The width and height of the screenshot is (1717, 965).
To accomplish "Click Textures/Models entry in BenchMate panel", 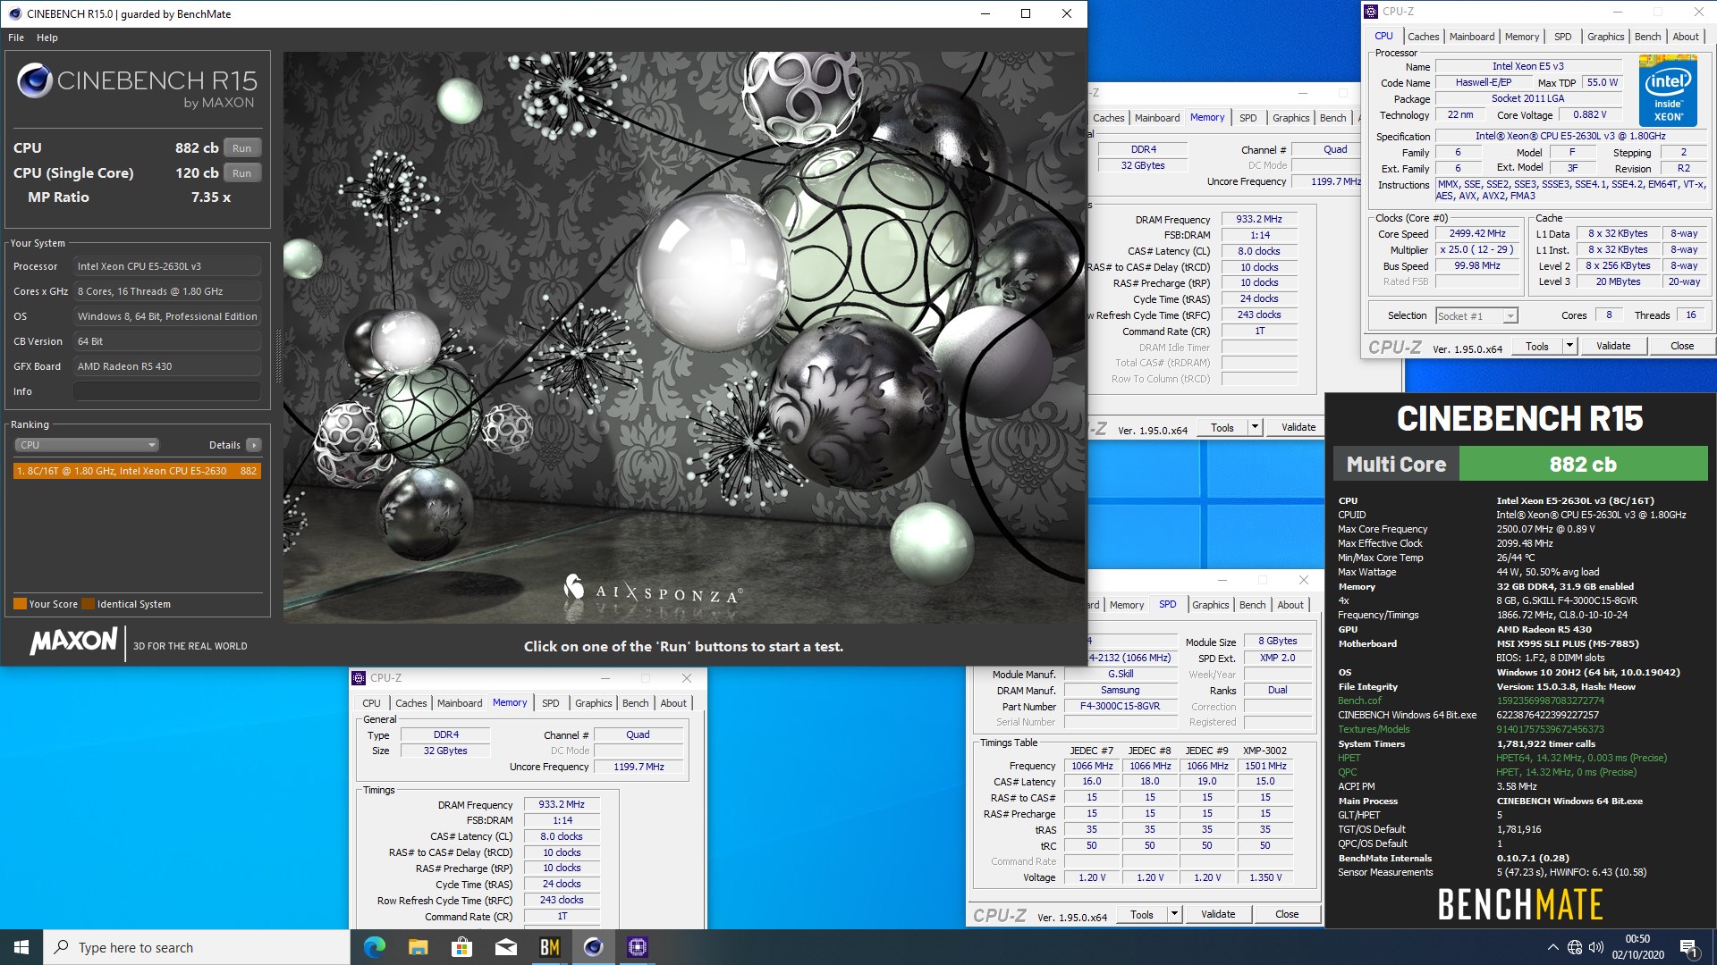I will (1373, 729).
